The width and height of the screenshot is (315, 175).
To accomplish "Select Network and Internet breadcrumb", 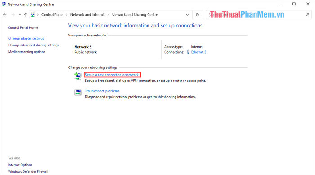I will coord(87,15).
